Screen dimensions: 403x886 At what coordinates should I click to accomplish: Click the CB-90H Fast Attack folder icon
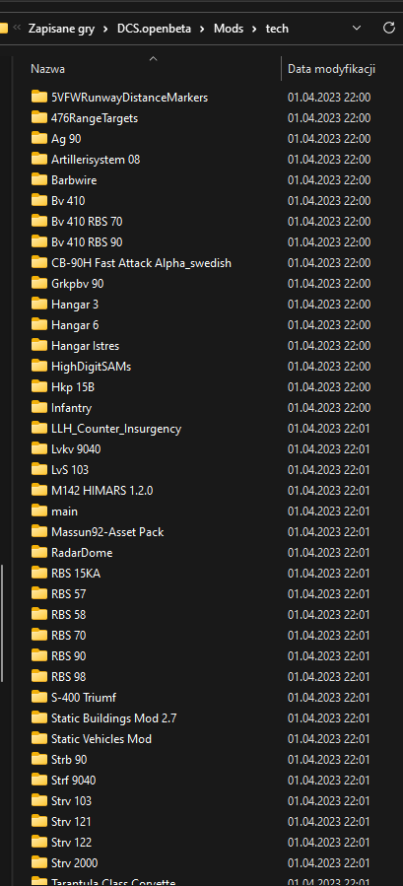click(x=39, y=262)
